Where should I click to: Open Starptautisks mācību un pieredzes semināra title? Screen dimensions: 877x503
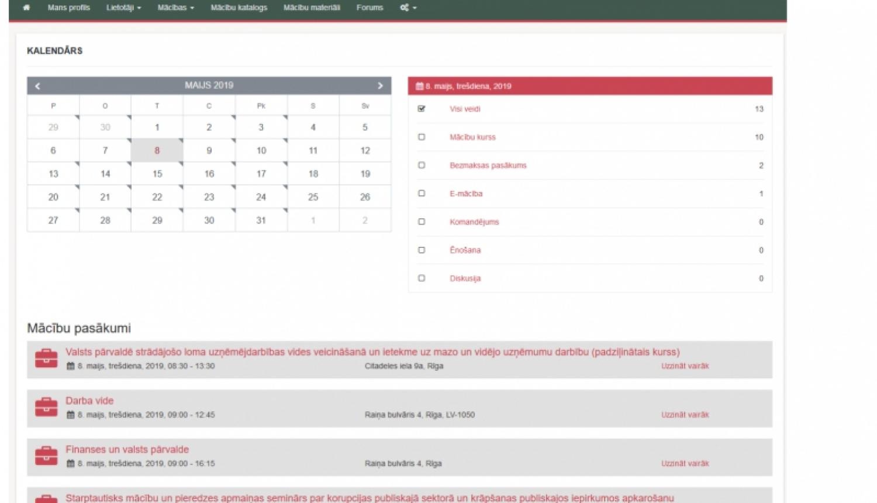point(370,498)
